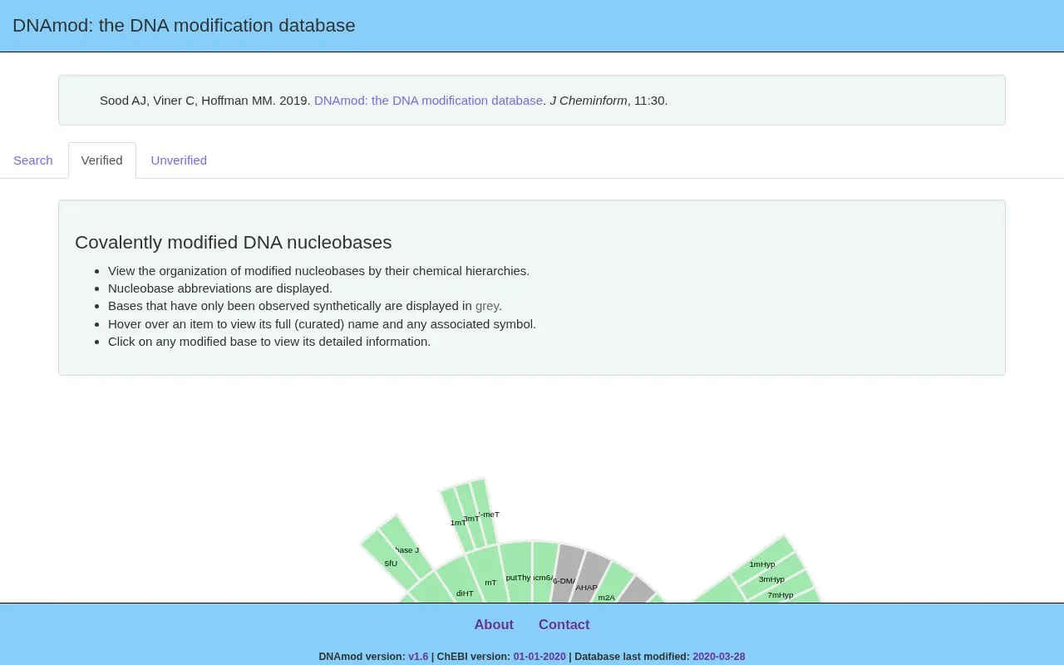The image size is (1064, 665).
Task: Click the grey-colored word 'grey'
Action: coord(487,306)
